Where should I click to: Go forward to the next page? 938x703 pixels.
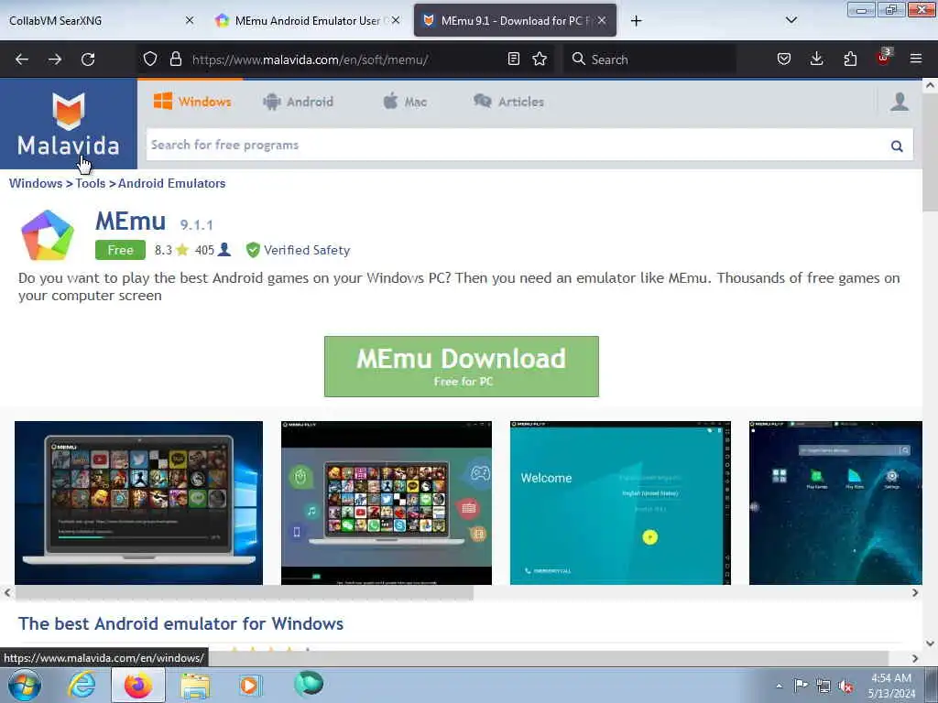pyautogui.click(x=55, y=59)
